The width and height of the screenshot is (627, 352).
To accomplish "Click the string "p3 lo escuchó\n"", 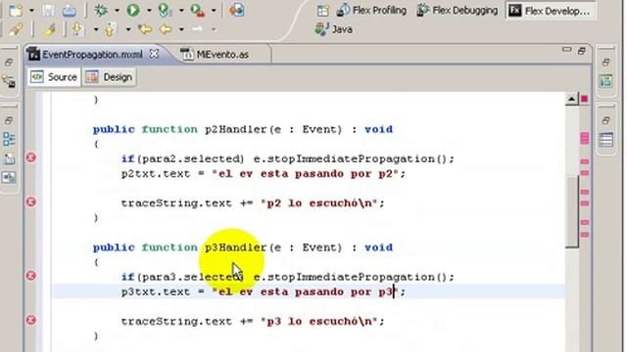I will 319,322.
